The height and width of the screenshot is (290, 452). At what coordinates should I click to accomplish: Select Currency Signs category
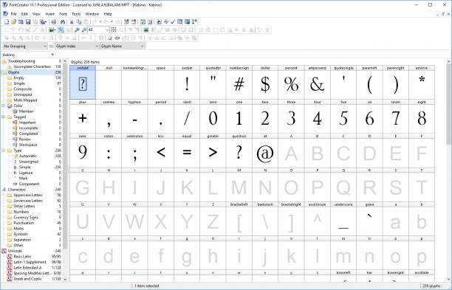pos(26,218)
